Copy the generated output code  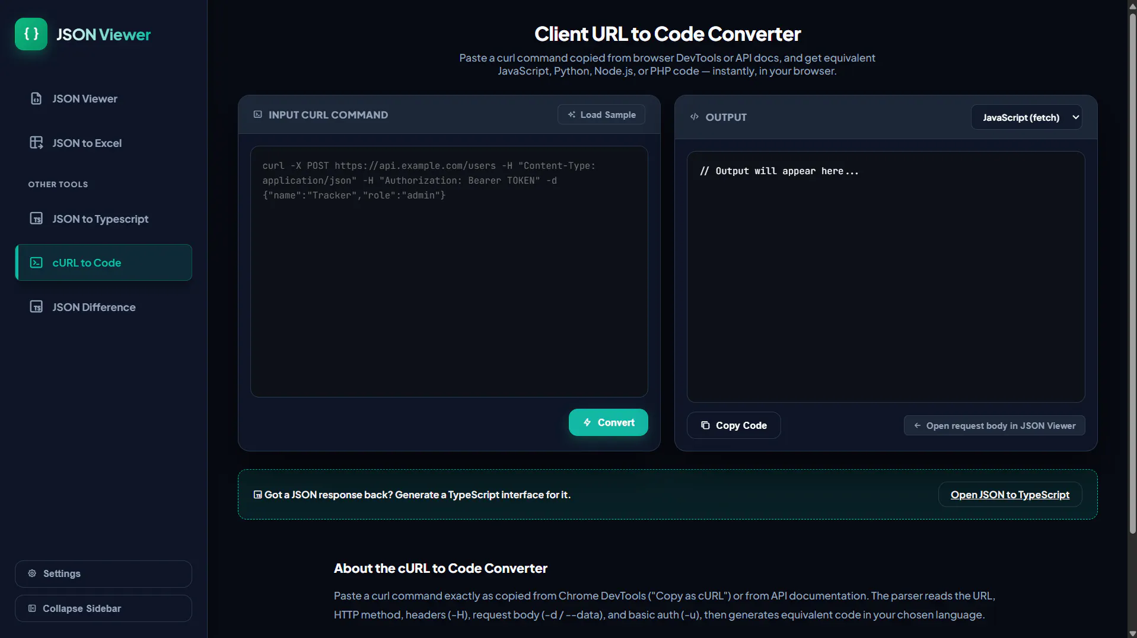coord(734,425)
